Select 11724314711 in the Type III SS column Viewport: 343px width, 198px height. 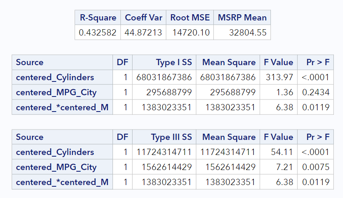164,152
